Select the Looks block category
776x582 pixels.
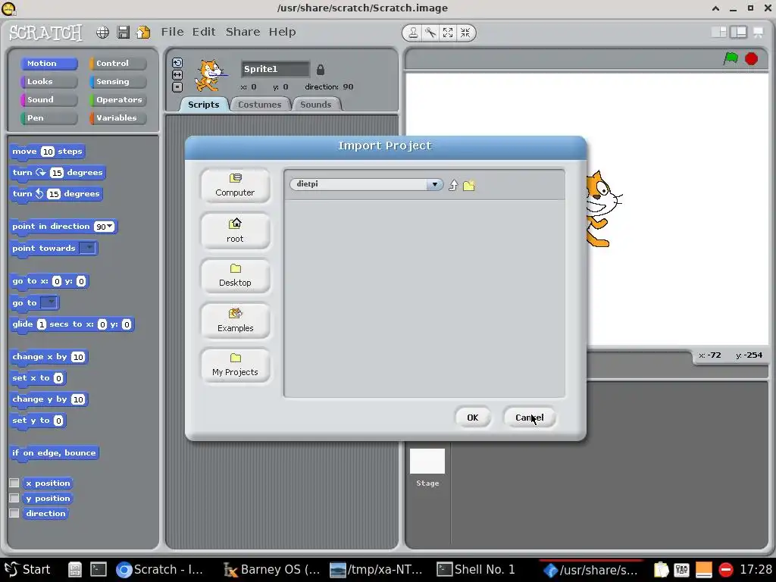[49, 82]
